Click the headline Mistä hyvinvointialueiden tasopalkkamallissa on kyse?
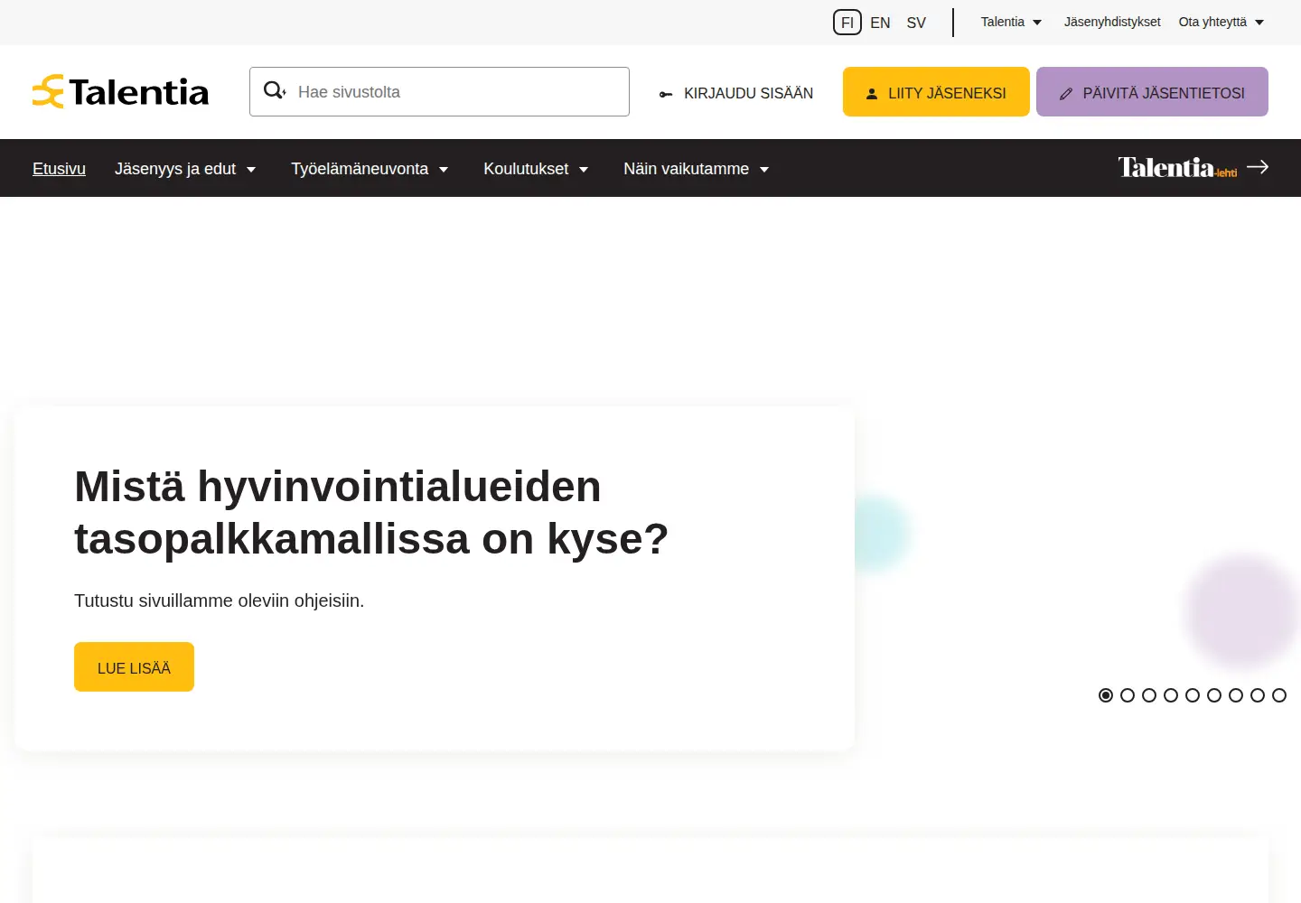The width and height of the screenshot is (1301, 903). (x=371, y=512)
